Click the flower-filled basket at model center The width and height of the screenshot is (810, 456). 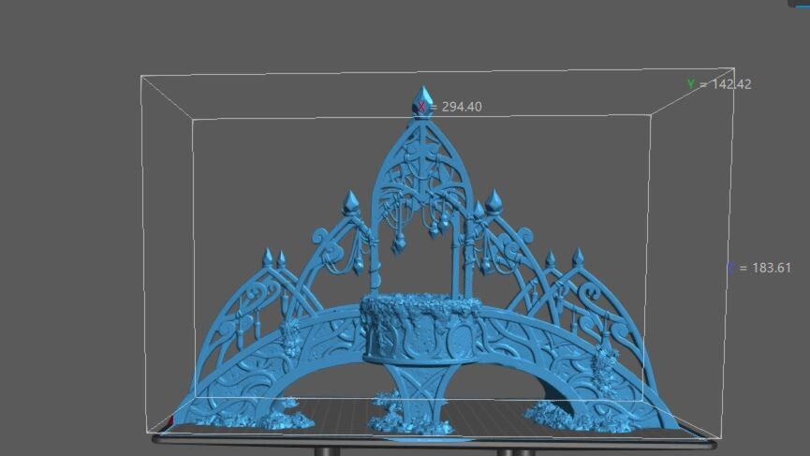(x=420, y=311)
